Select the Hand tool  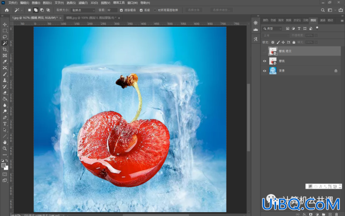4,142
